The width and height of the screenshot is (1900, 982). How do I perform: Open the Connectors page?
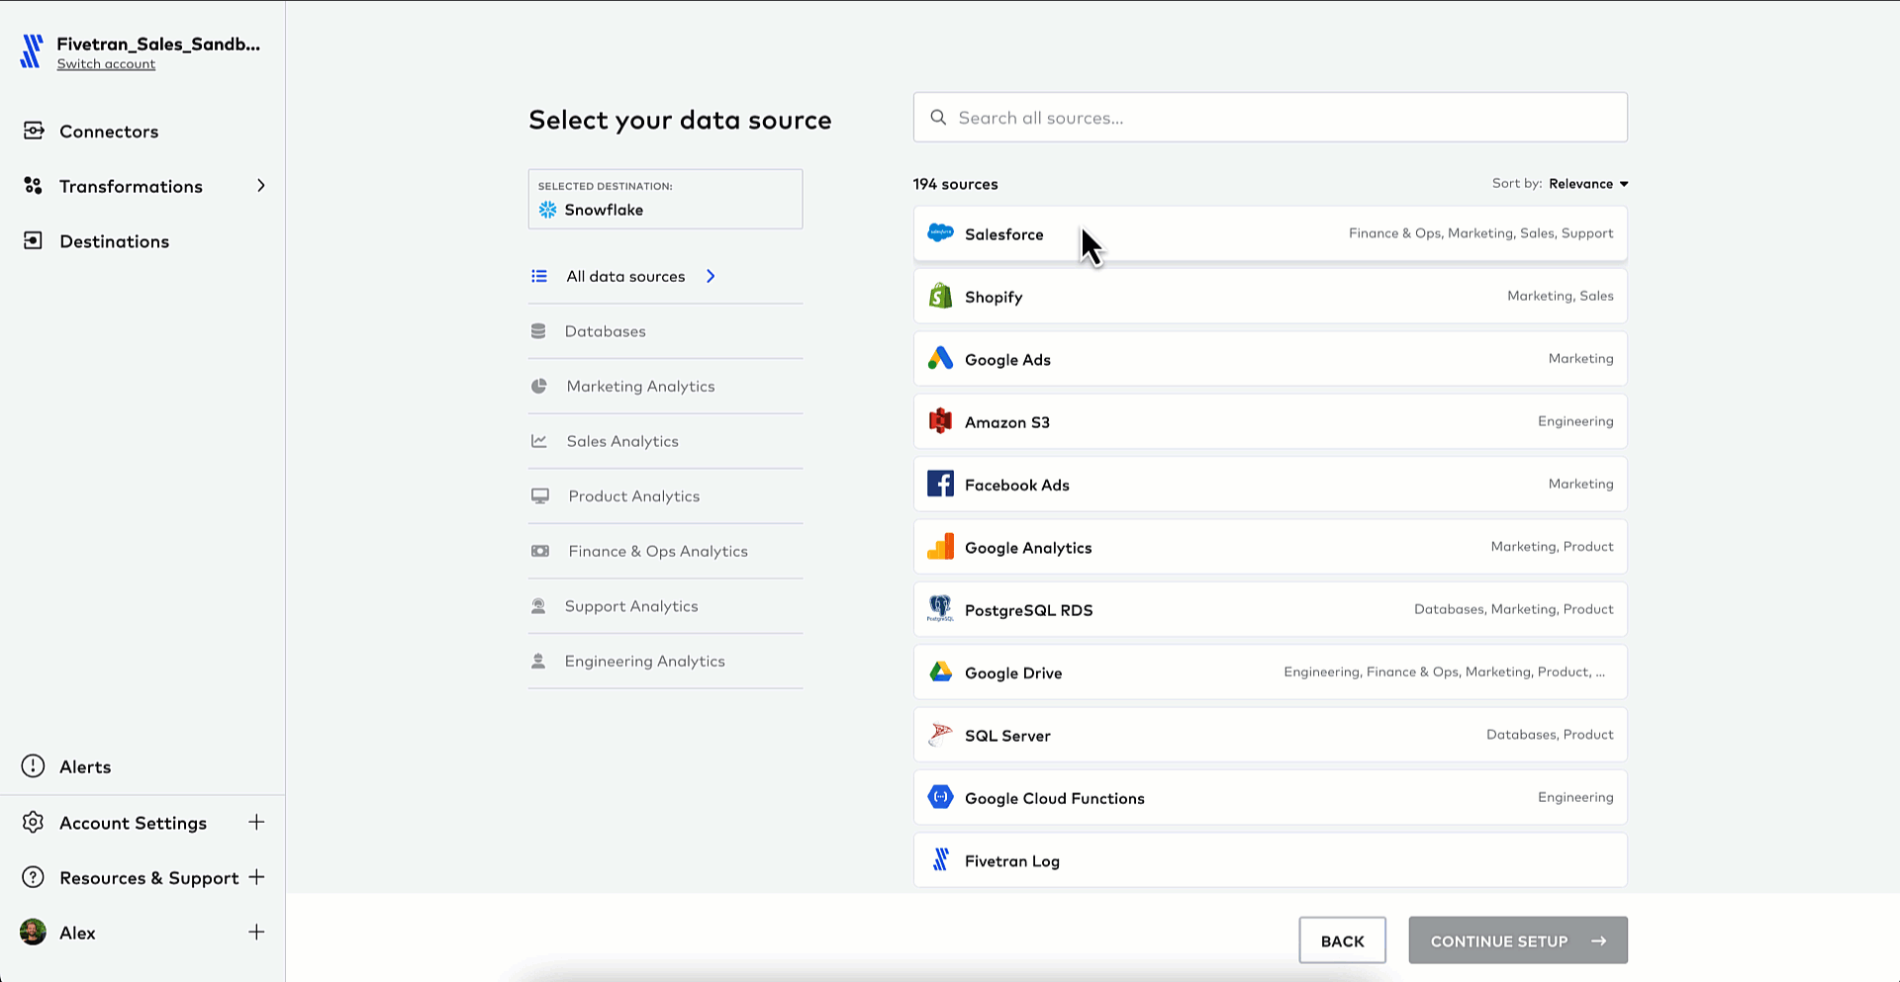(109, 132)
